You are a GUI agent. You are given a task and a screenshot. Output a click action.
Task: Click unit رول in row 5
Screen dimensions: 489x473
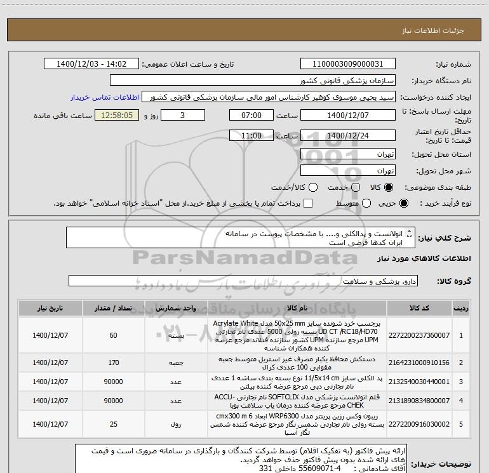(x=176, y=425)
